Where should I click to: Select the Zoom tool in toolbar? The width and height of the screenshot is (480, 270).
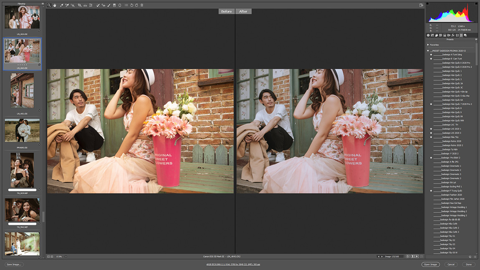(x=49, y=5)
